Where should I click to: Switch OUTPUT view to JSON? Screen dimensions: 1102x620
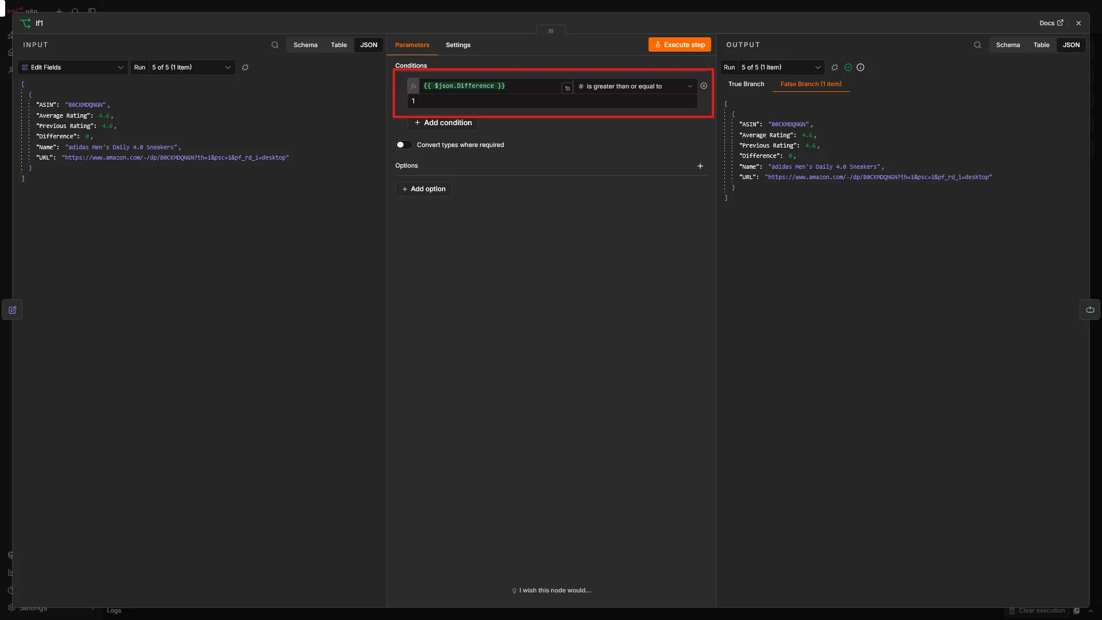pos(1071,45)
